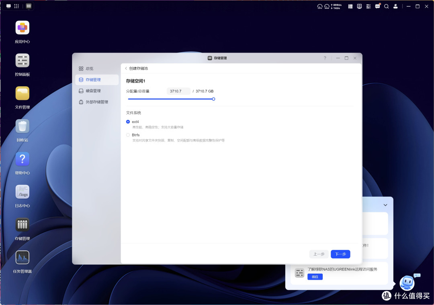The height and width of the screenshot is (305, 434).
Task: Click the 存储空间1 heading
Action: click(136, 81)
